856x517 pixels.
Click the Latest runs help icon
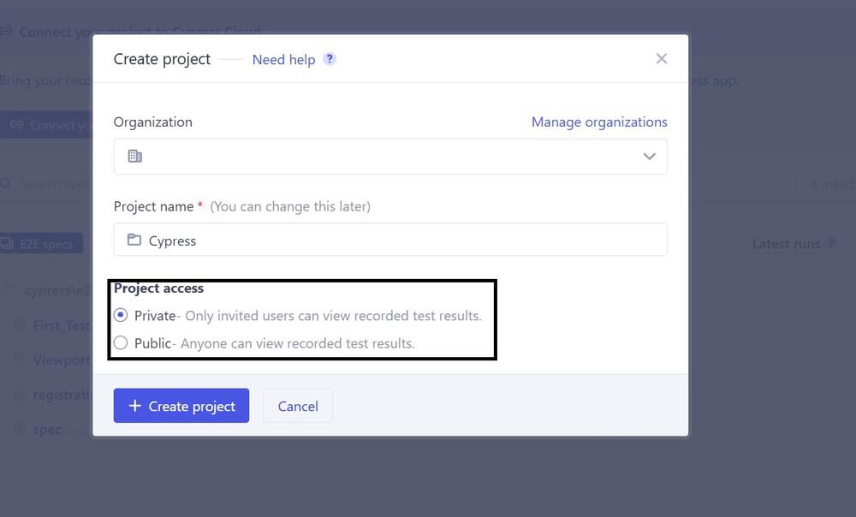point(830,244)
